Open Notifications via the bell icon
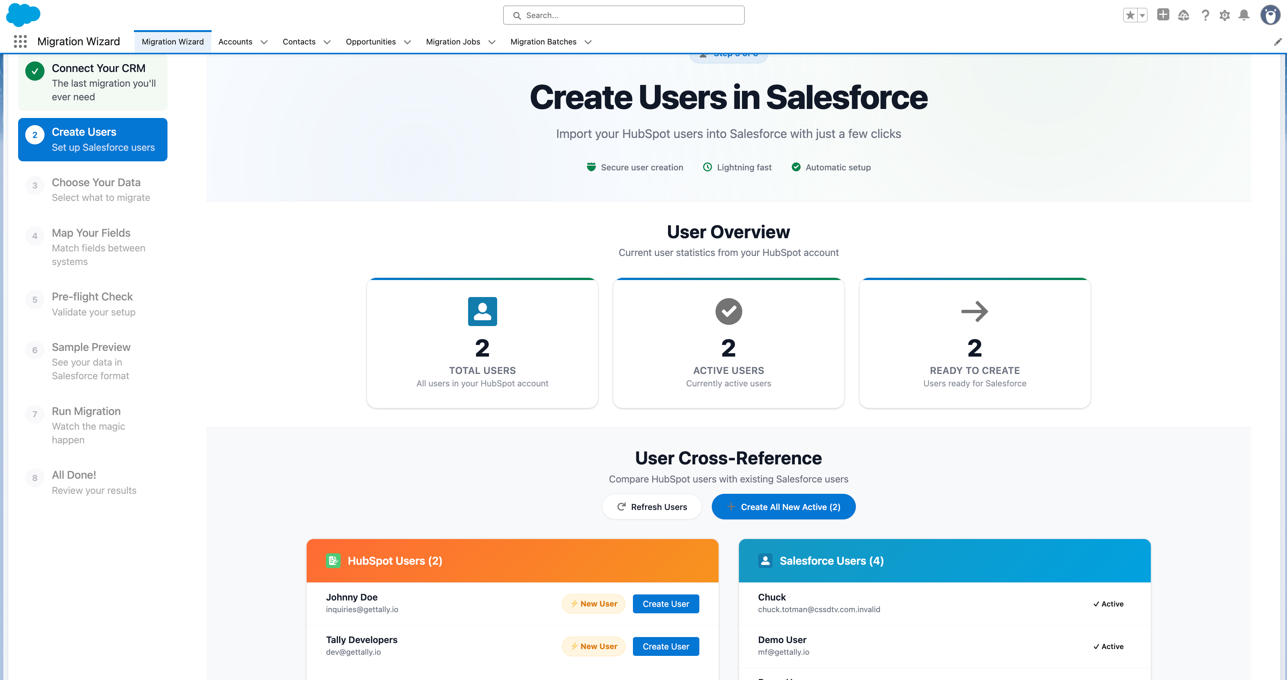Image resolution: width=1287 pixels, height=680 pixels. pos(1244,15)
